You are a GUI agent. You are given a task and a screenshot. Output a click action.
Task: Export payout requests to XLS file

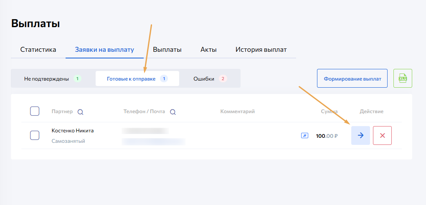coord(403,78)
